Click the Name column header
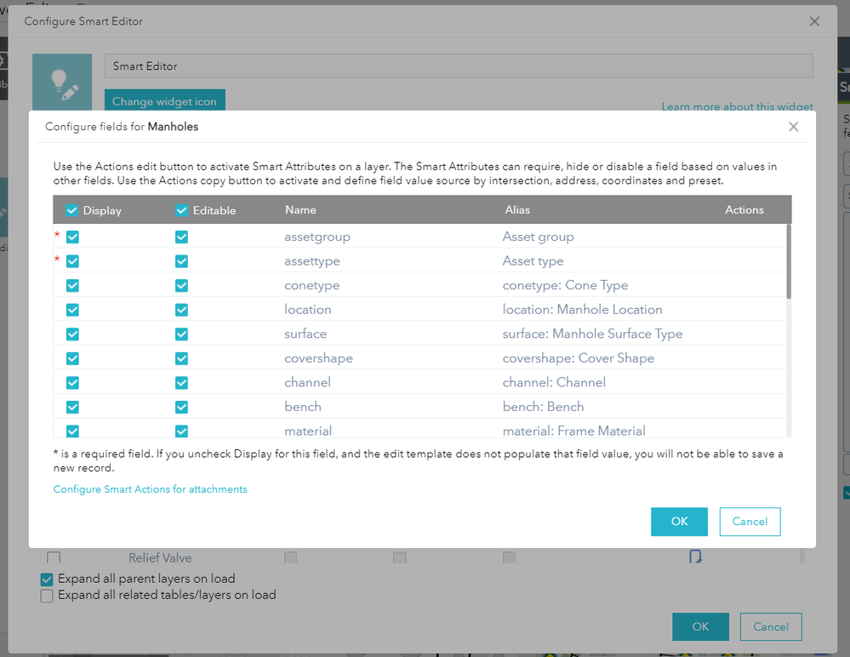Viewport: 850px width, 657px height. pos(301,210)
